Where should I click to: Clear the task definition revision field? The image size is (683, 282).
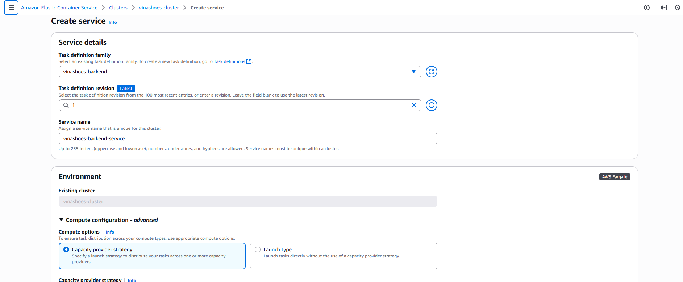pyautogui.click(x=414, y=105)
